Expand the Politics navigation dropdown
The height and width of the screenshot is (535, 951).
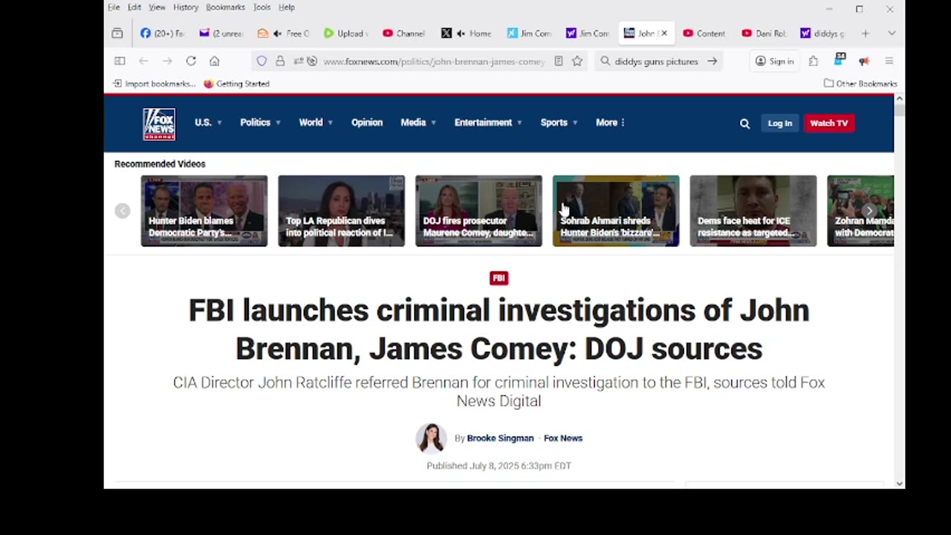pos(260,123)
